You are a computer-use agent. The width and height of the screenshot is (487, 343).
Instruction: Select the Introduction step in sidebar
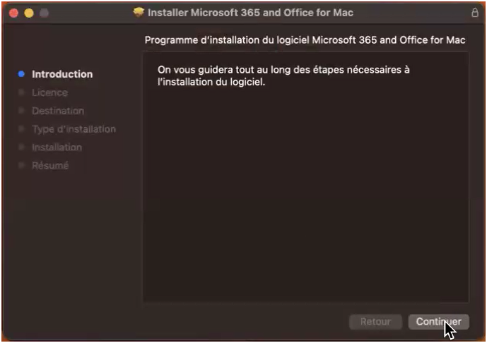point(62,74)
